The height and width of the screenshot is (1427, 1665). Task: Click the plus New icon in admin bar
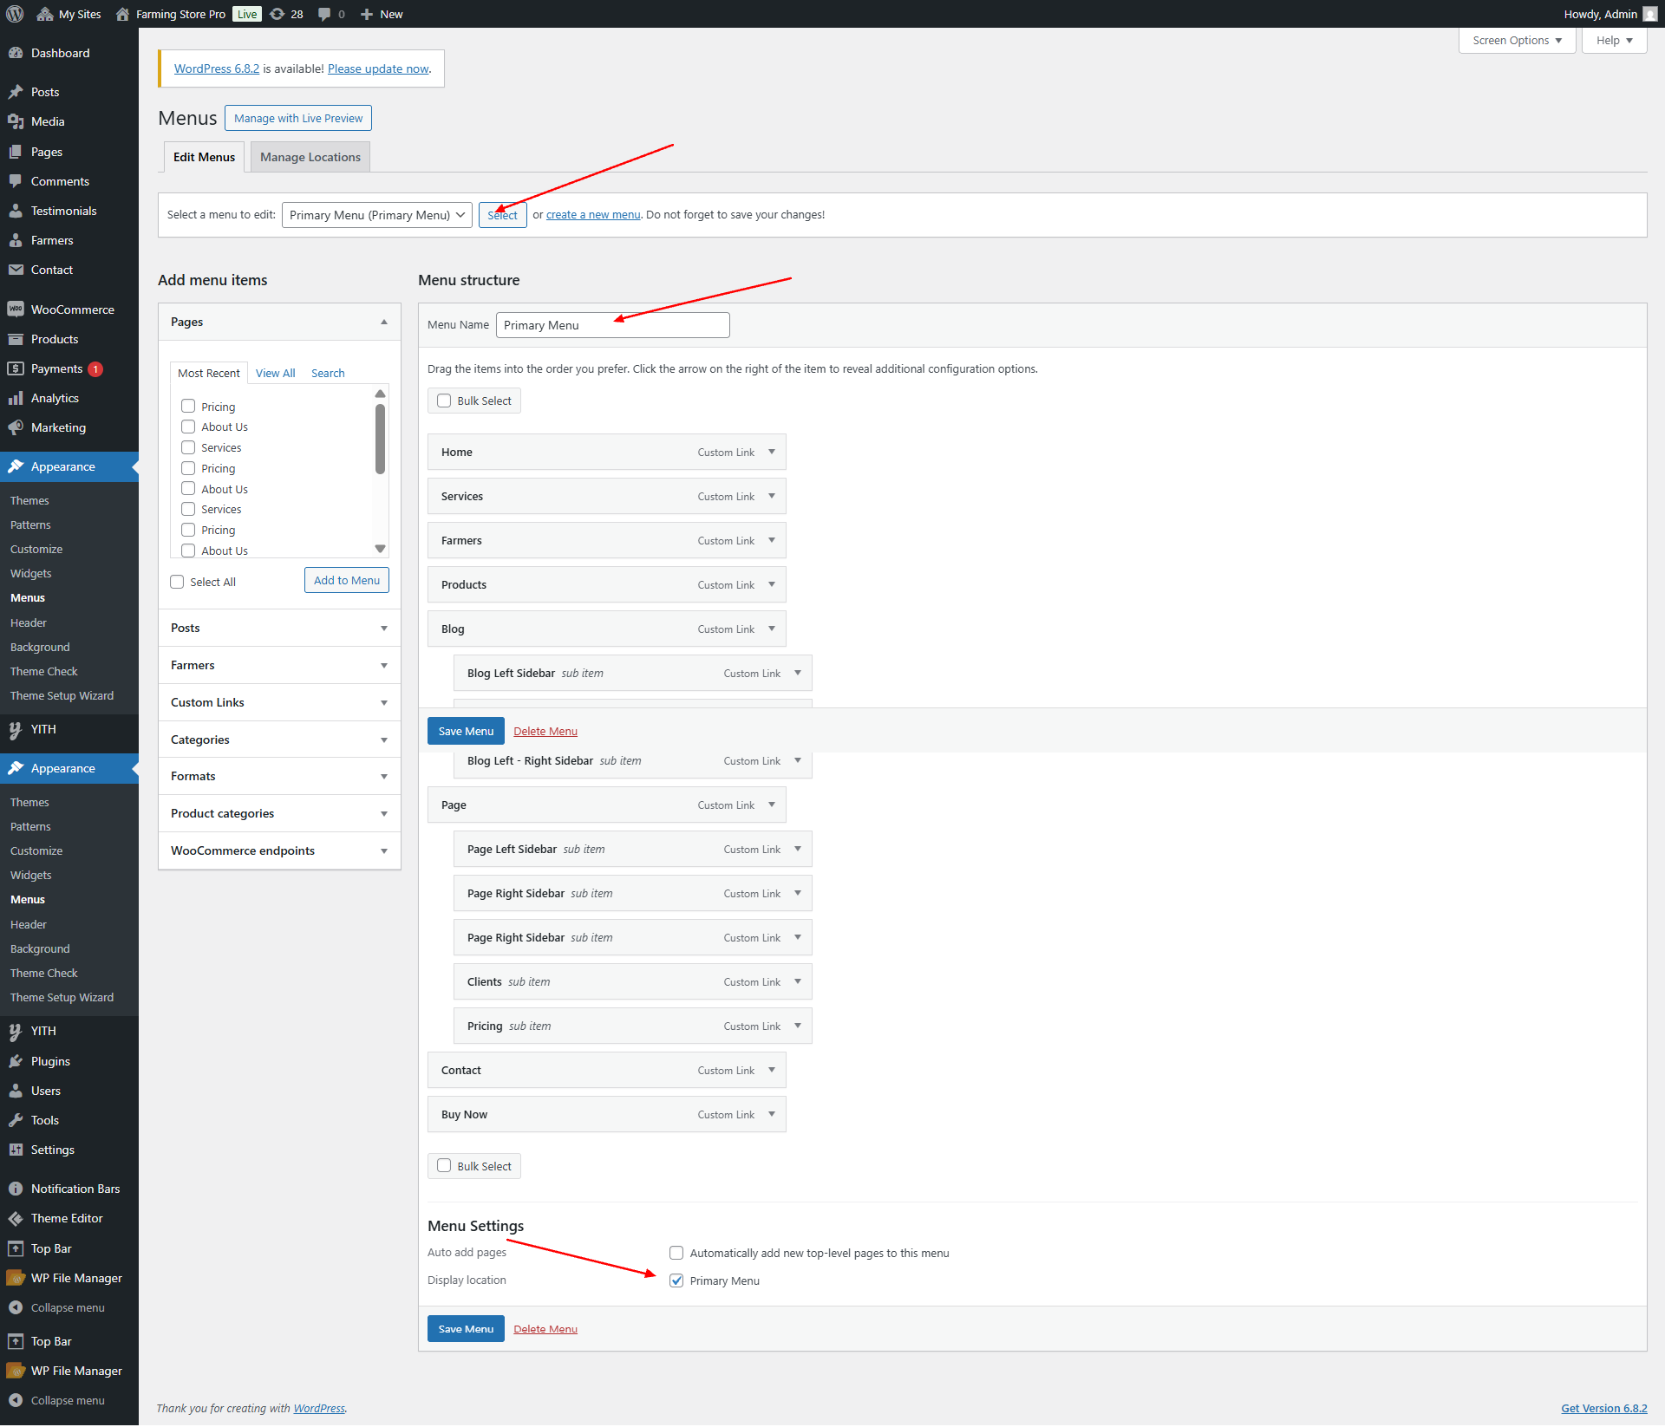[367, 14]
